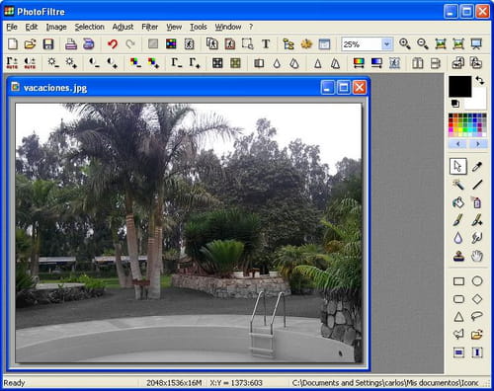The height and width of the screenshot is (391, 494).
Task: Open the Filter menu
Action: click(150, 27)
